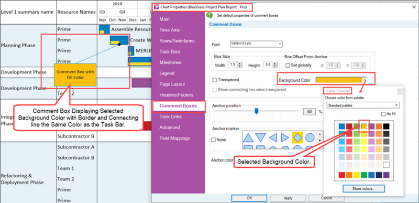Check the Set globally box offset option
419x203 pixels.
(288, 65)
